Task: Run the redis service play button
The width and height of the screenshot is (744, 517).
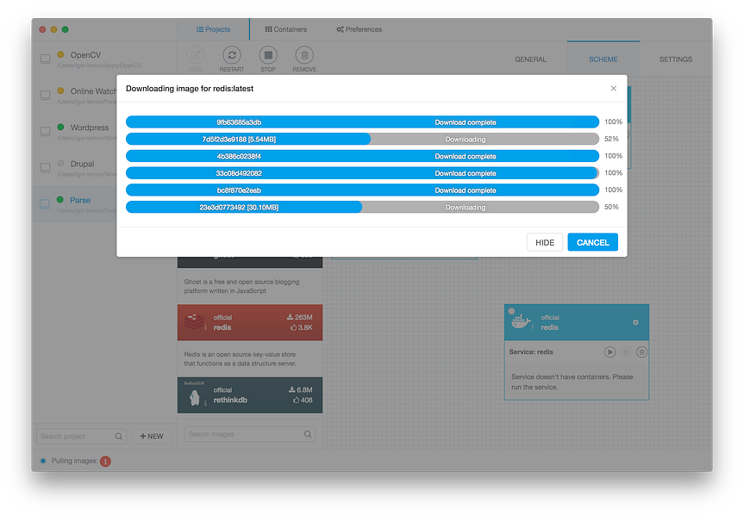Action: 610,352
